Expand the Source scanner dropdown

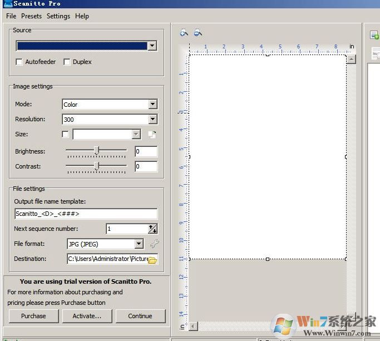coord(152,46)
